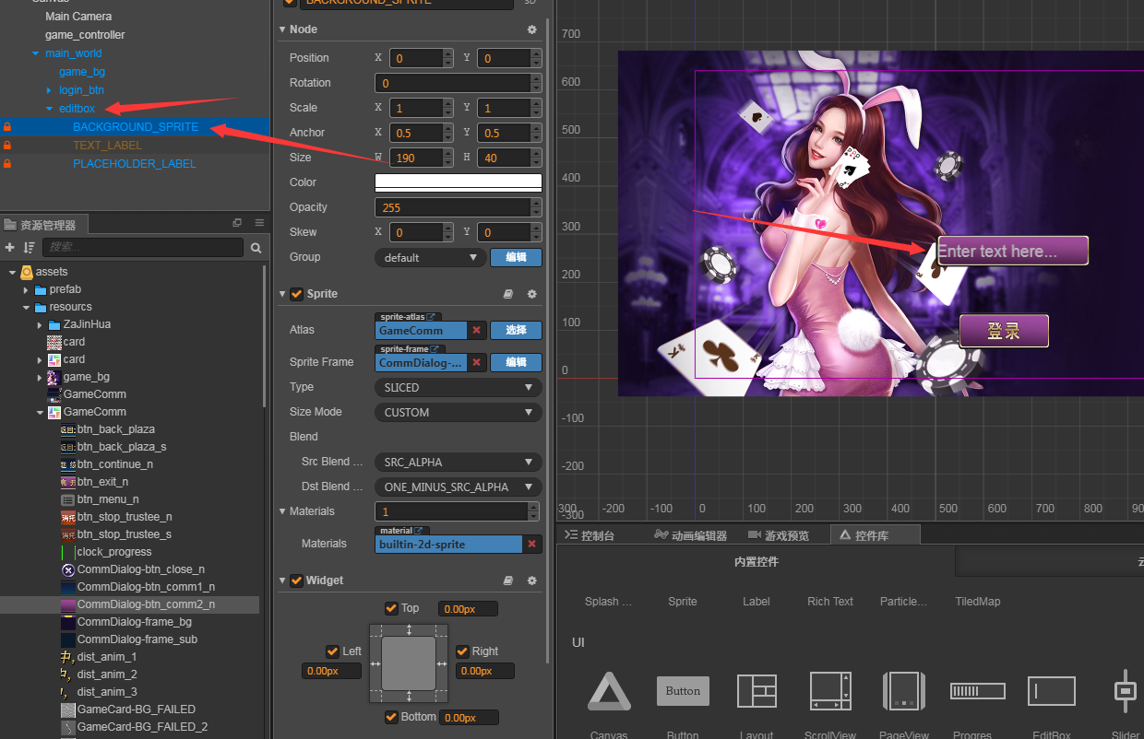Image resolution: width=1144 pixels, height=739 pixels.
Task: Select the 资源管理器 panel tab
Action: click(44, 224)
